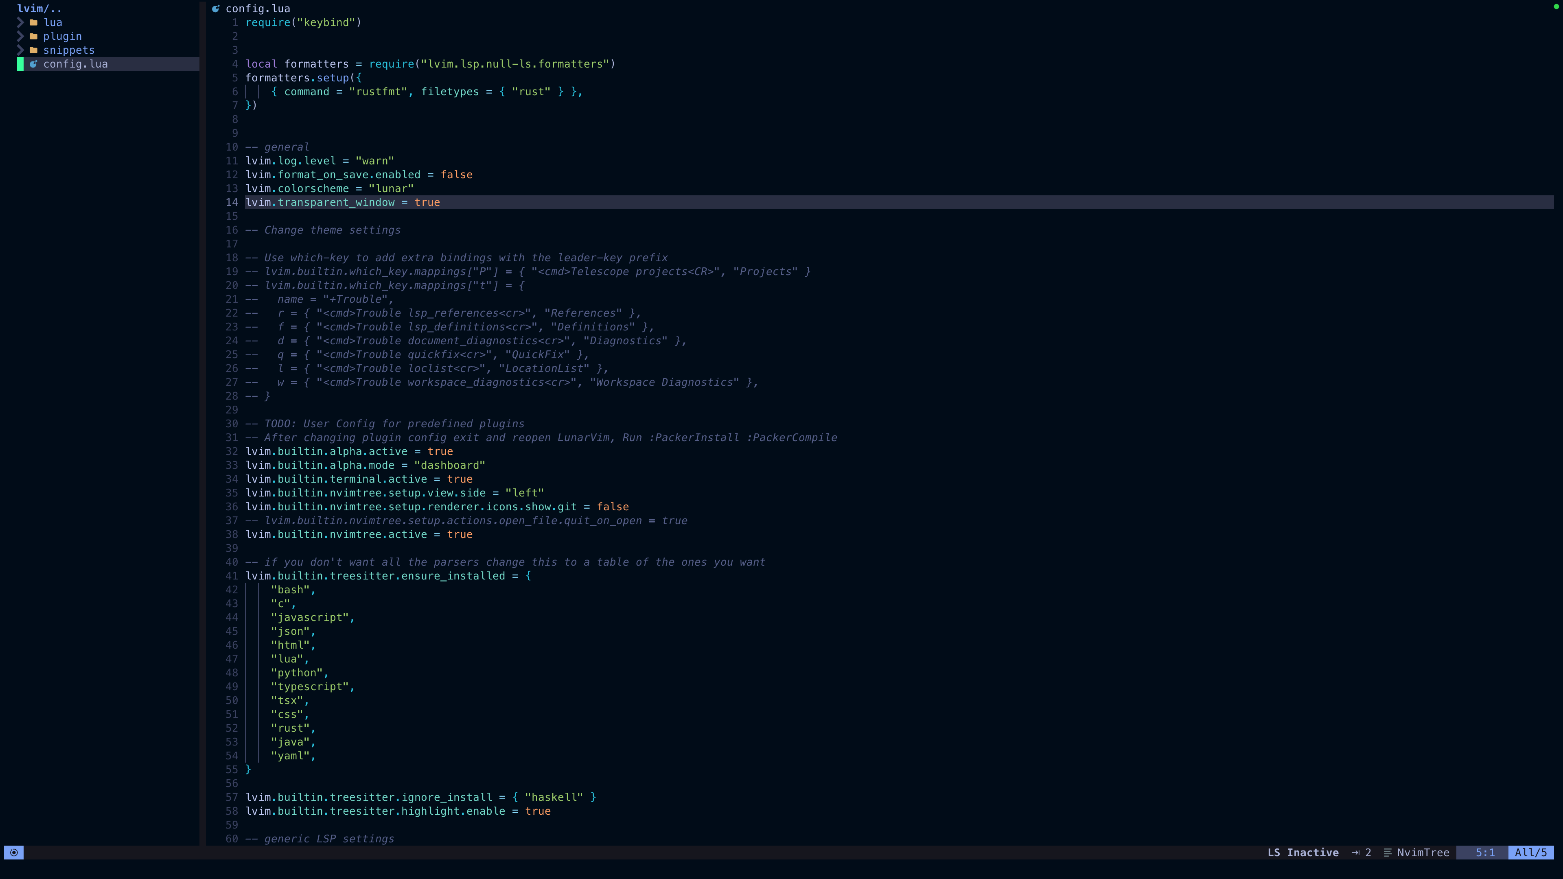Image resolution: width=1563 pixels, height=879 pixels.
Task: Click LS Inactive in the statusline
Action: pyautogui.click(x=1303, y=852)
